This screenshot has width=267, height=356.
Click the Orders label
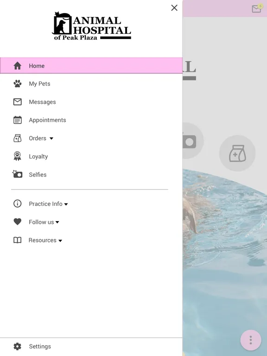[38, 138]
